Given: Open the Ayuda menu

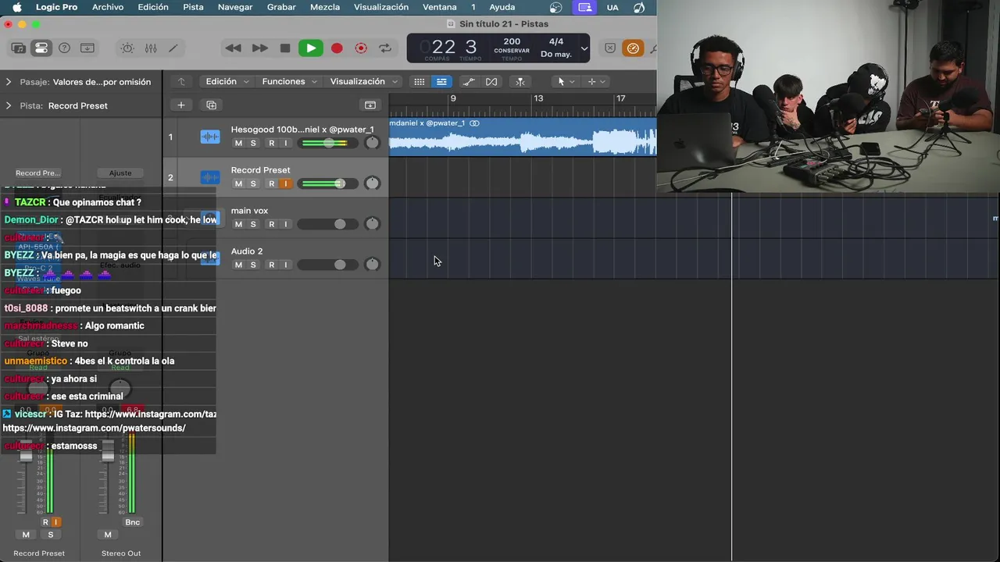Looking at the screenshot, I should 502,7.
